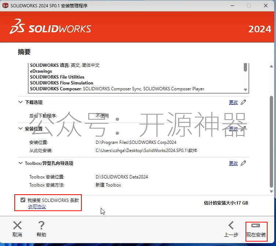Click pencil icon beside Toolbox 更改
Screen dimensions: 276x246
coord(243,163)
